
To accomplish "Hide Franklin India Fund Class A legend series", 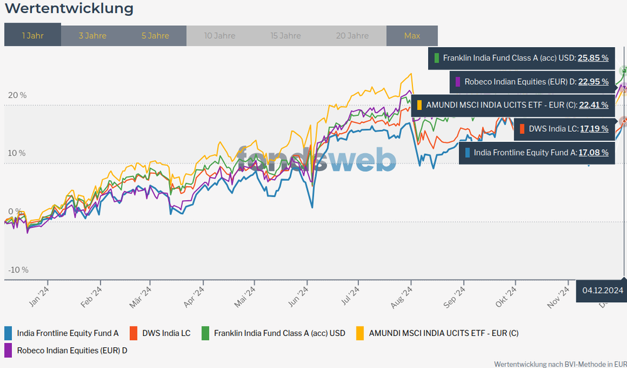I will 279,333.
